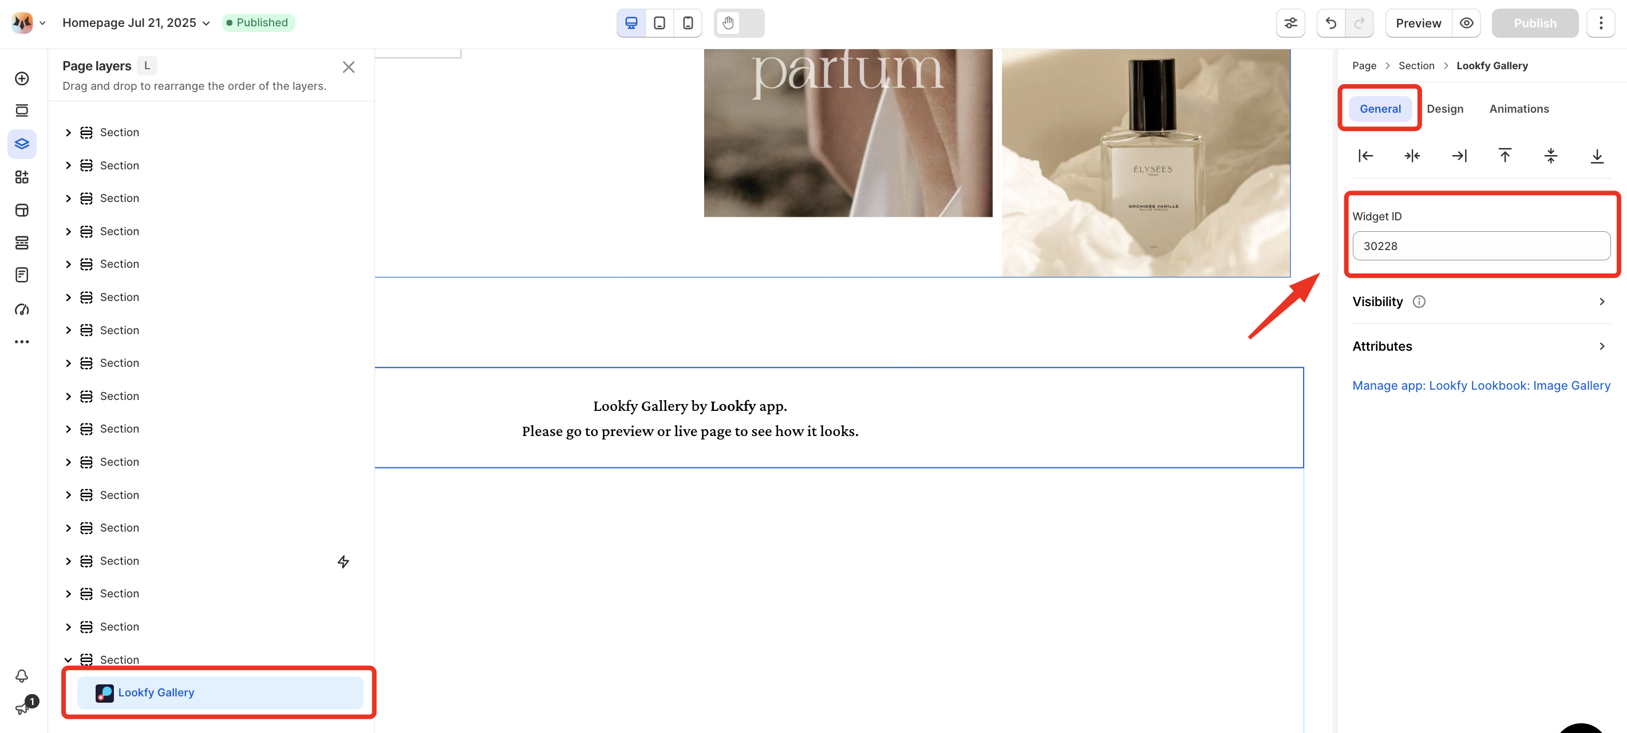Image resolution: width=1627 pixels, height=733 pixels.
Task: Toggle the hand pan mode switch
Action: click(x=739, y=23)
